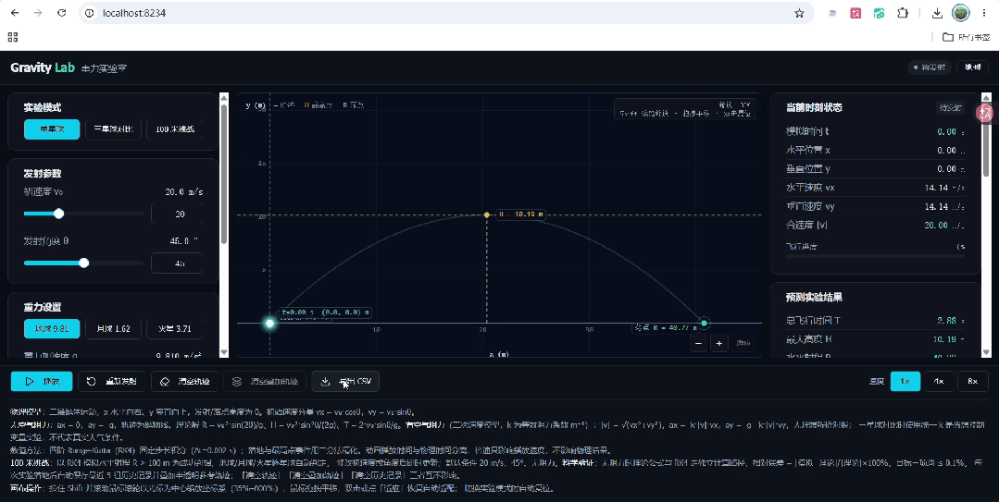This screenshot has height=502, width=999.
Task: Click the right panel scrollbar up arrow
Action: [986, 97]
